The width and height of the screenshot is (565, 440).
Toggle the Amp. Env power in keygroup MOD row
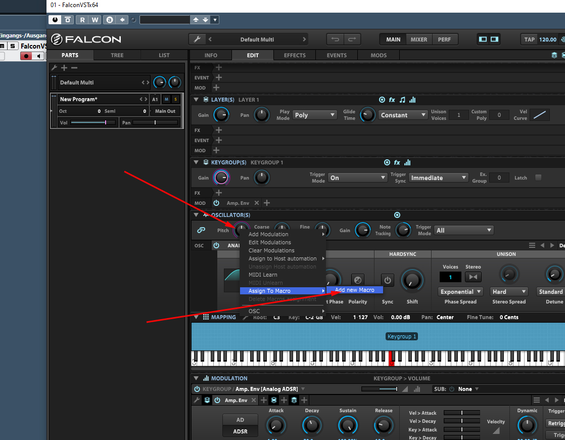(216, 203)
